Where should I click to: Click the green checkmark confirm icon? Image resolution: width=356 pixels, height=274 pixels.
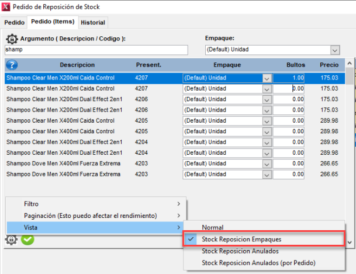[x=27, y=239]
